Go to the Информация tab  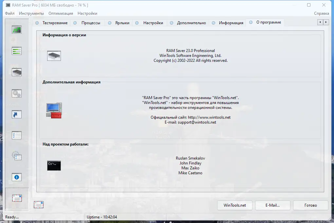(x=228, y=23)
